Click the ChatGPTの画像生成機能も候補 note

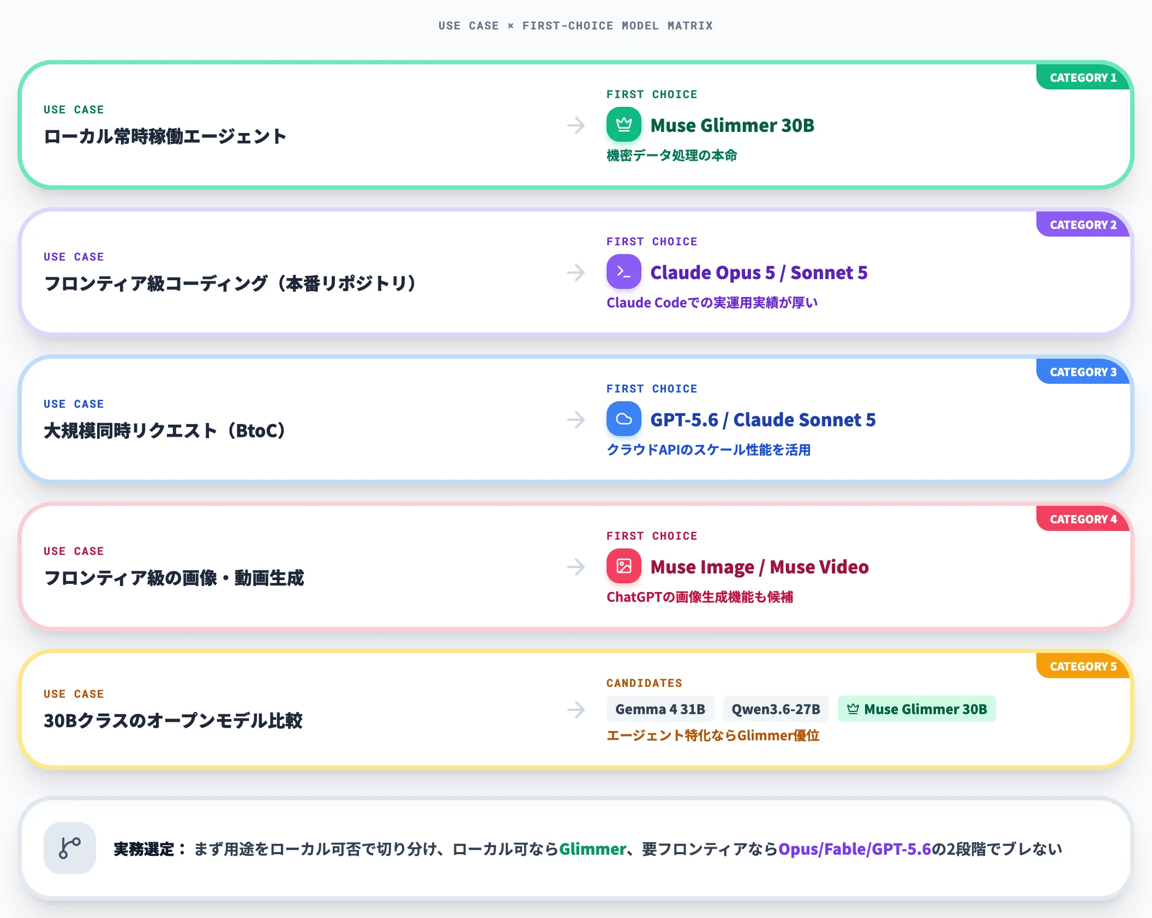[x=700, y=597]
